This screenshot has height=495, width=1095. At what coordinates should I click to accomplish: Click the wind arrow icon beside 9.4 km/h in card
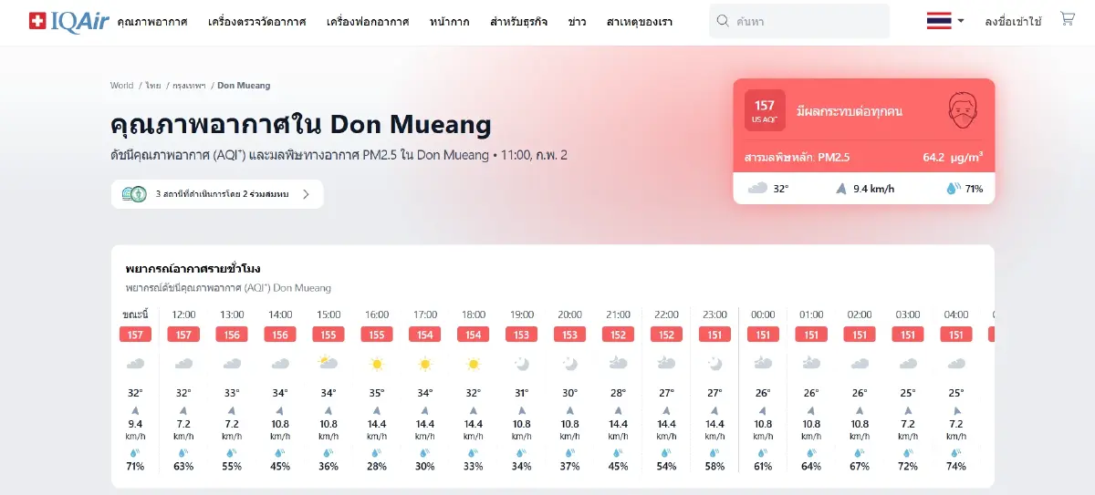tap(841, 189)
